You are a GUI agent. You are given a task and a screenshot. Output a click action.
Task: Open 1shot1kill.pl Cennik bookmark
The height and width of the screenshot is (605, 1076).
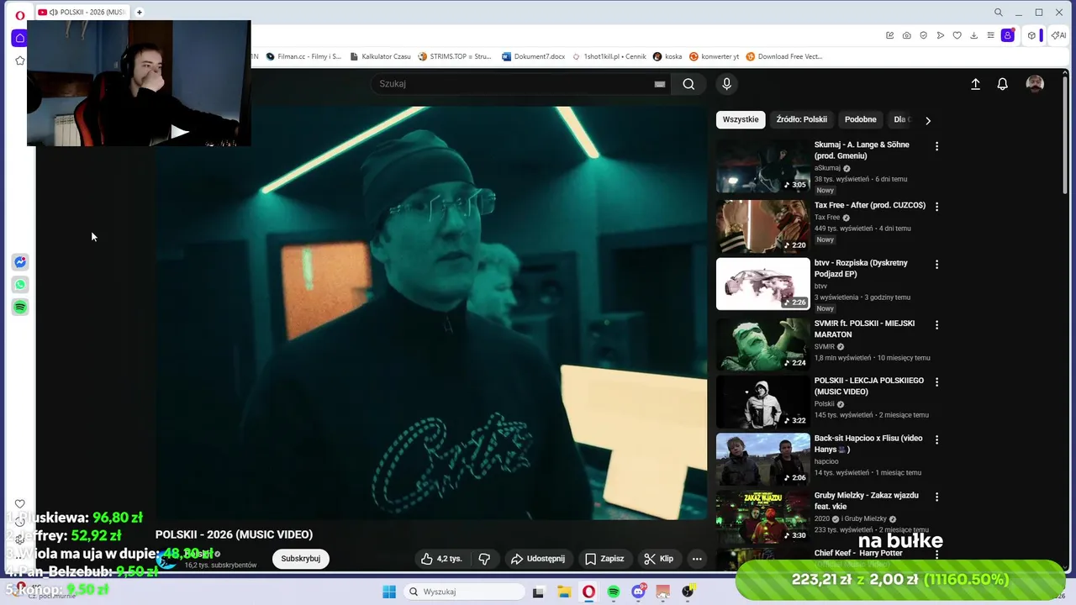pos(609,56)
